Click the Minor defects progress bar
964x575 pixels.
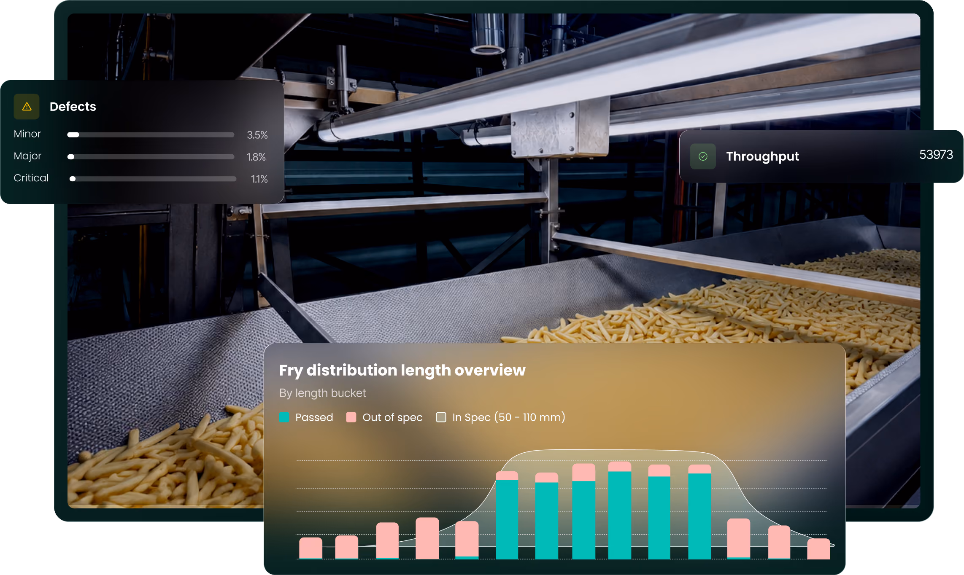[x=151, y=135]
